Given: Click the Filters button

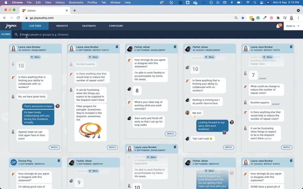Looking at the screenshot, I should click(x=6, y=34).
